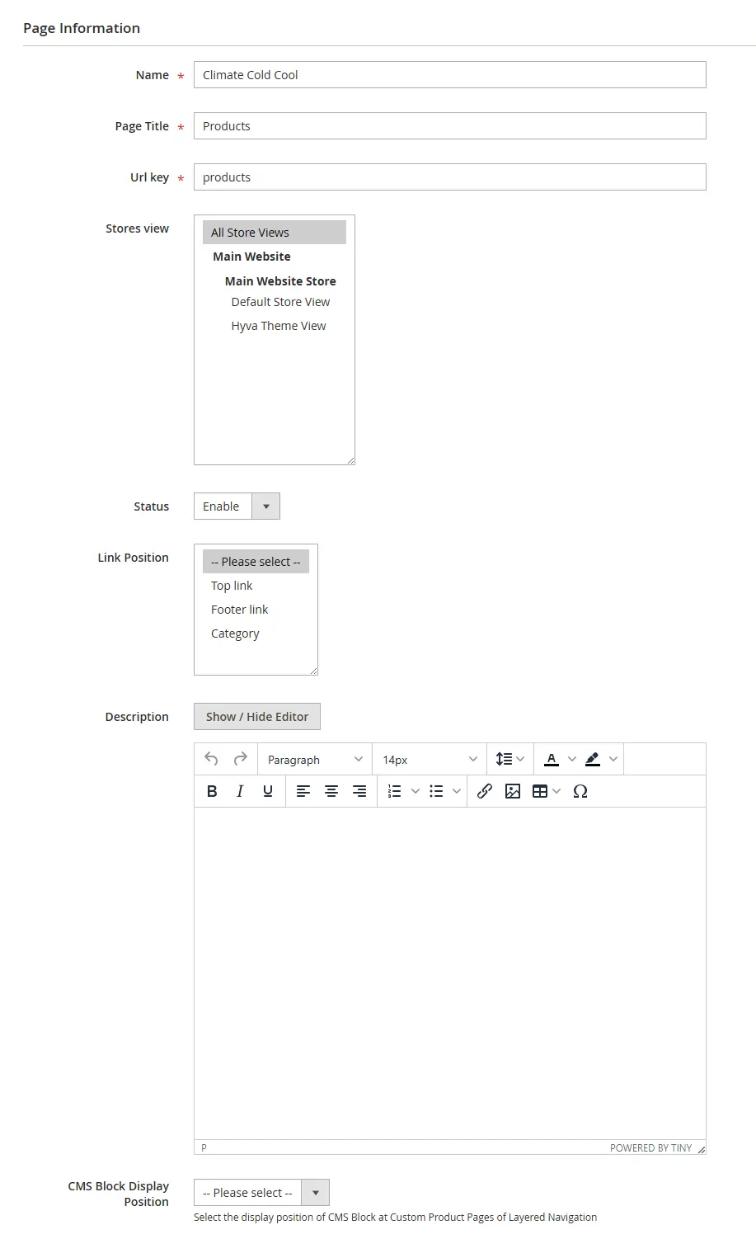Toggle bold formatting in the editor
This screenshot has height=1239, width=756.
(x=212, y=791)
